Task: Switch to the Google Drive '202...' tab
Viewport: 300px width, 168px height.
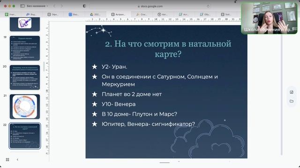Action: pyautogui.click(x=95, y=14)
